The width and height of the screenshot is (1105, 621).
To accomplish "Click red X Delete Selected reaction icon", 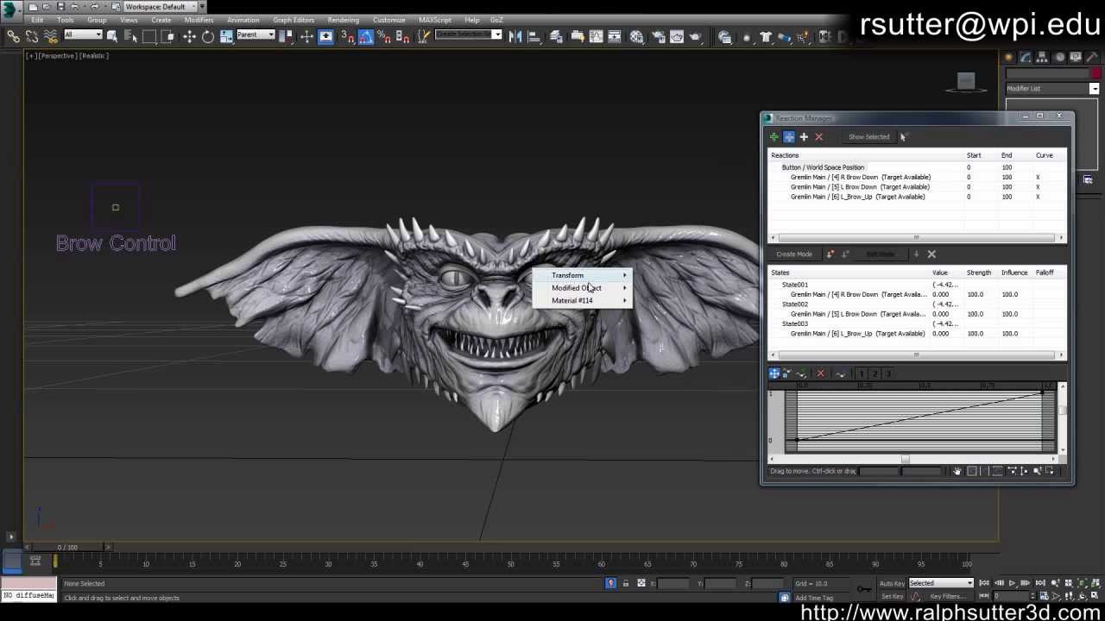I will click(x=818, y=136).
